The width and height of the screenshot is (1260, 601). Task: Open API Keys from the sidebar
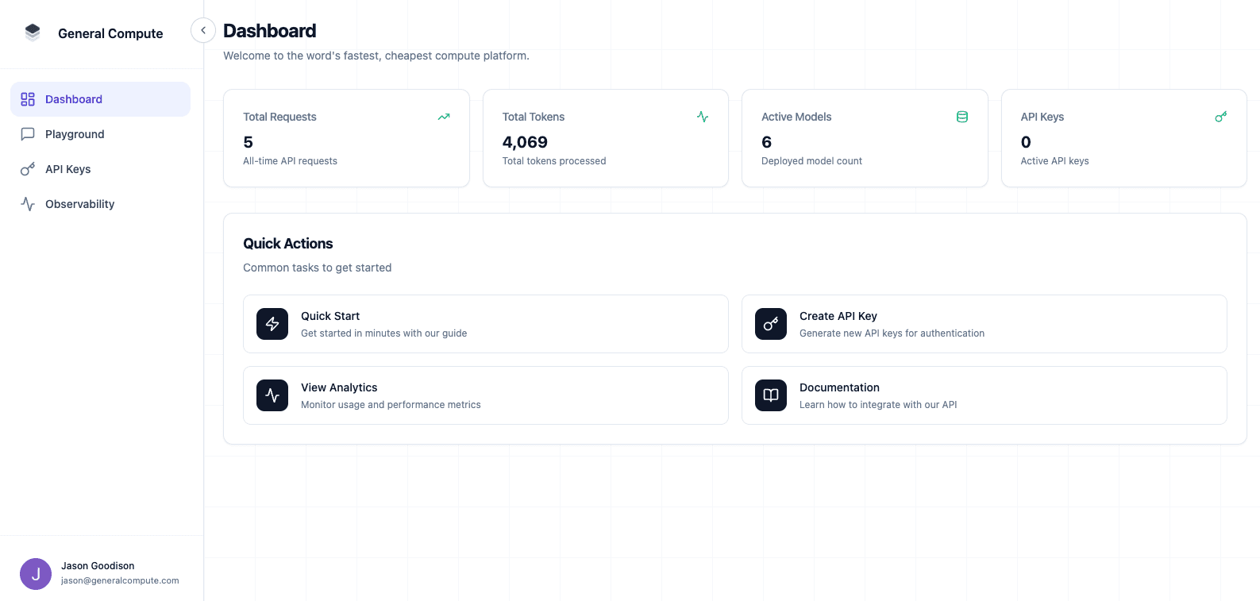pyautogui.click(x=67, y=169)
